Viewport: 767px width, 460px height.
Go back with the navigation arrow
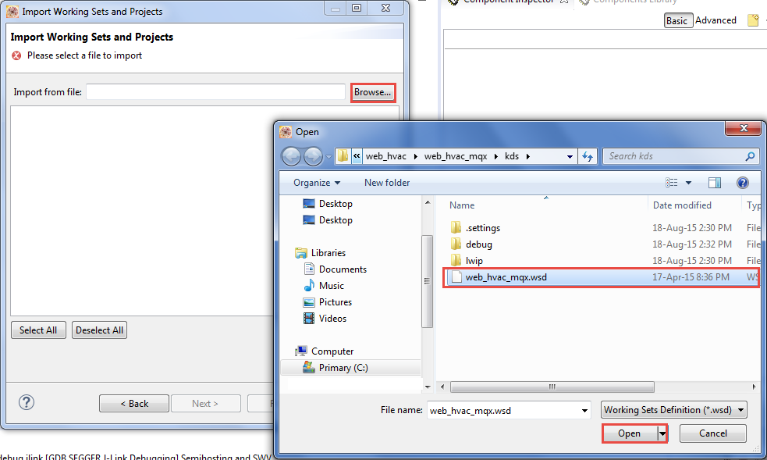292,157
